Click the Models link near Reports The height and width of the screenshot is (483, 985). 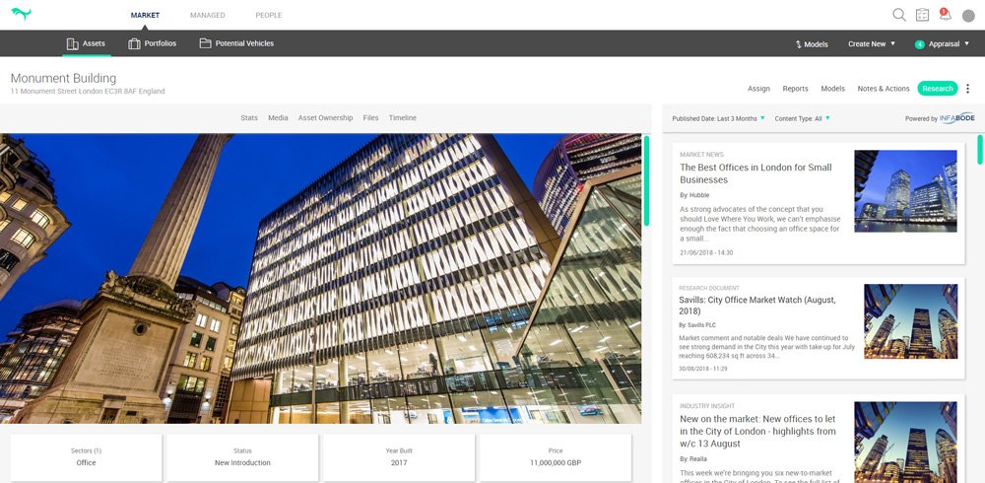pos(833,89)
